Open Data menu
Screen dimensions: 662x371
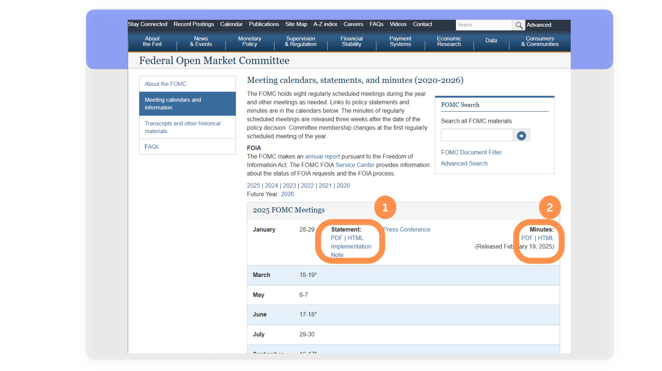coord(491,40)
